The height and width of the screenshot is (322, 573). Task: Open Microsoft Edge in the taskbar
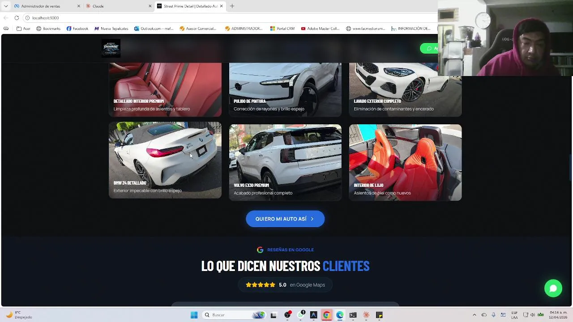(x=340, y=315)
